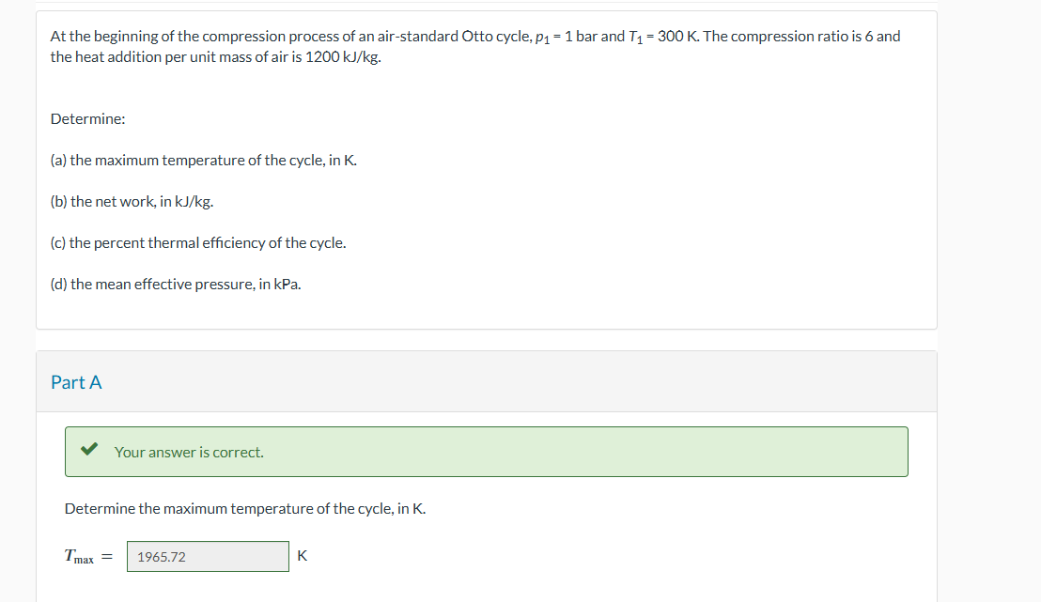Image resolution: width=1041 pixels, height=602 pixels.
Task: Open the Part A heading link
Action: 76,382
